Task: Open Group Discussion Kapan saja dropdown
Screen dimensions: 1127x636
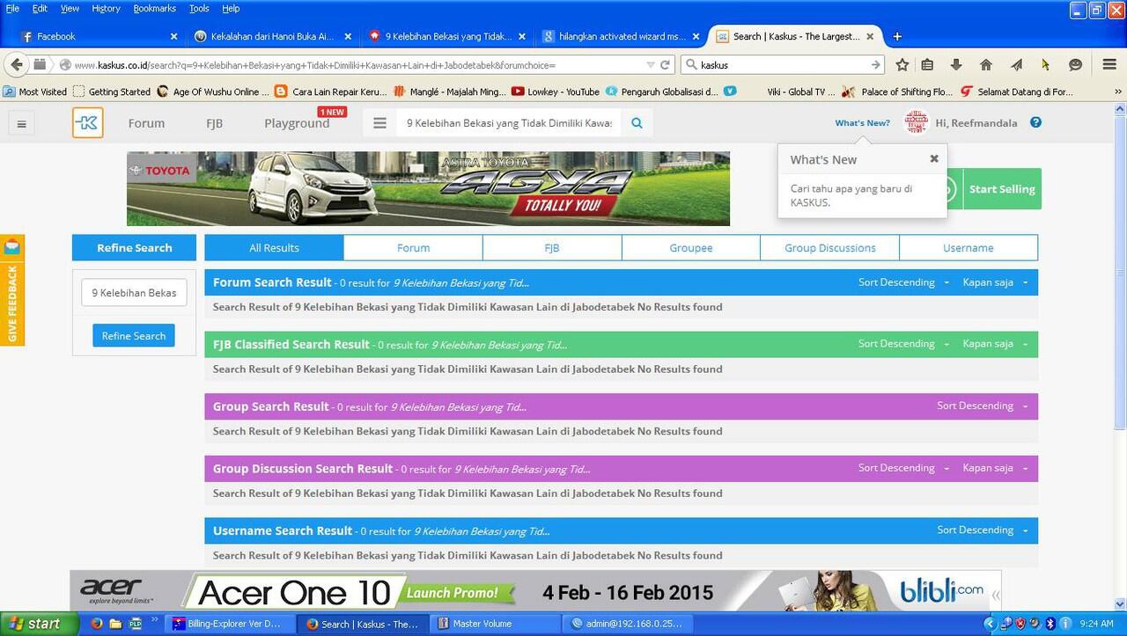Action: coord(995,468)
